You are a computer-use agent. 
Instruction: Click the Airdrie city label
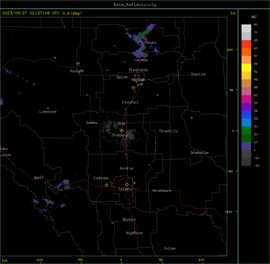[127, 168]
